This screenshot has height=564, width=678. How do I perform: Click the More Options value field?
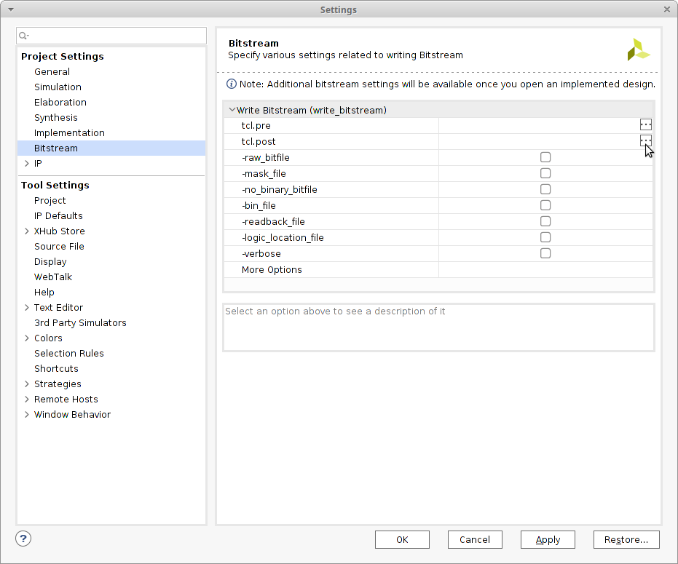[x=545, y=269]
